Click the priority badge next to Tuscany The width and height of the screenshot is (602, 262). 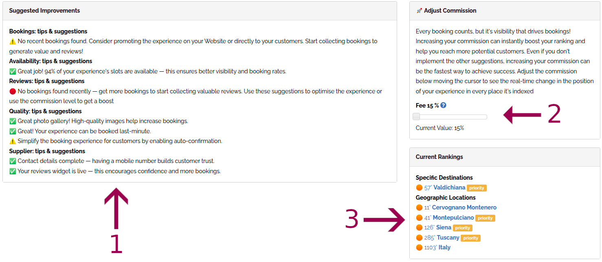[x=470, y=238]
